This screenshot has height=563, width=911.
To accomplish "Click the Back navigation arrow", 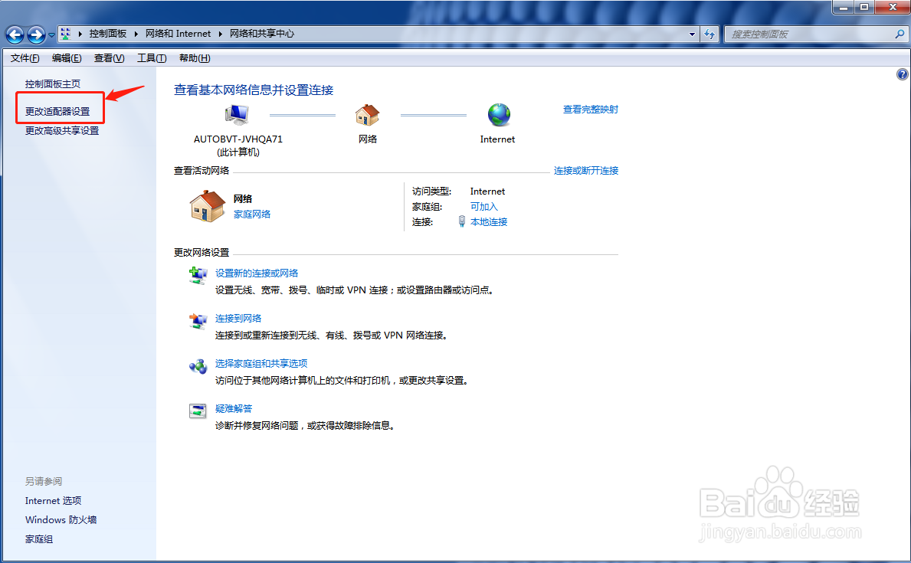I will 15,34.
